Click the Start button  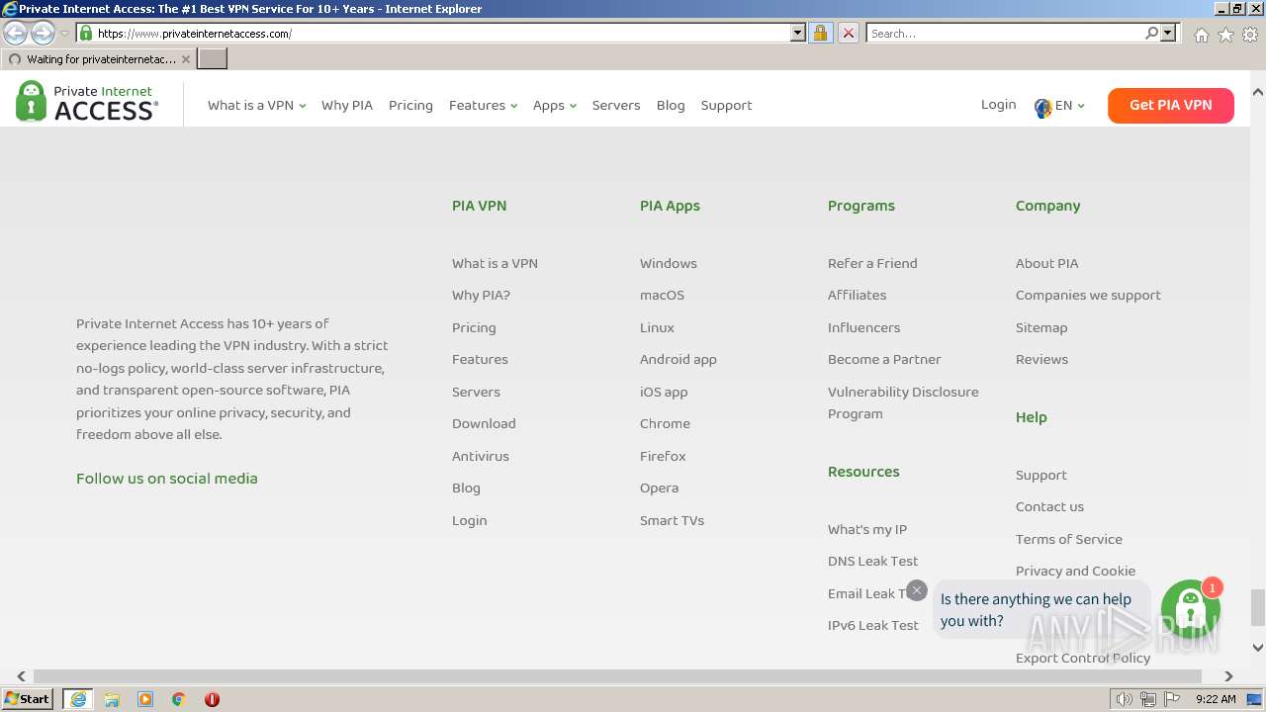pyautogui.click(x=28, y=699)
